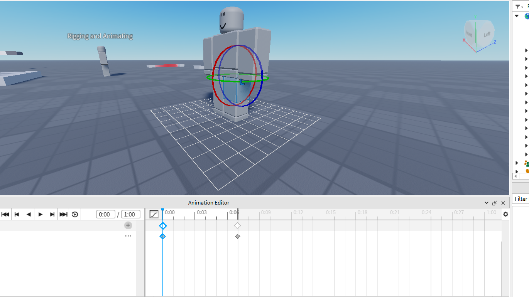This screenshot has width=529, height=297.
Task: Click the current time 0:00 field
Action: click(105, 215)
